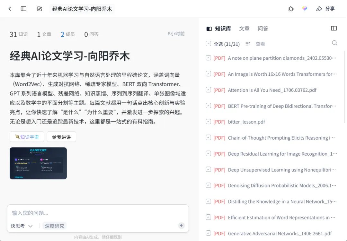Open the 快思考 mode dropdown

[21, 226]
